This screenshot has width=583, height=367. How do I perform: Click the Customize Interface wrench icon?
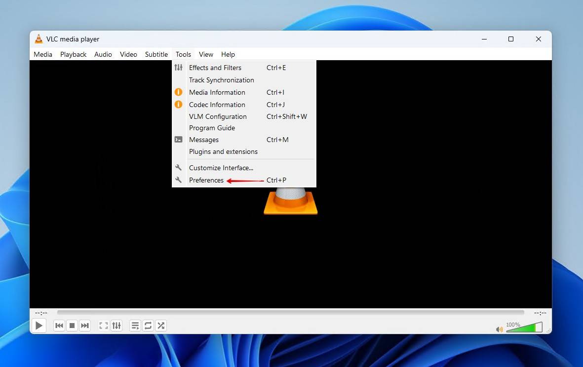(x=179, y=167)
